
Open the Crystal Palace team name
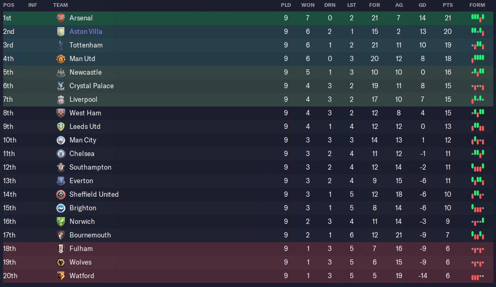point(91,86)
